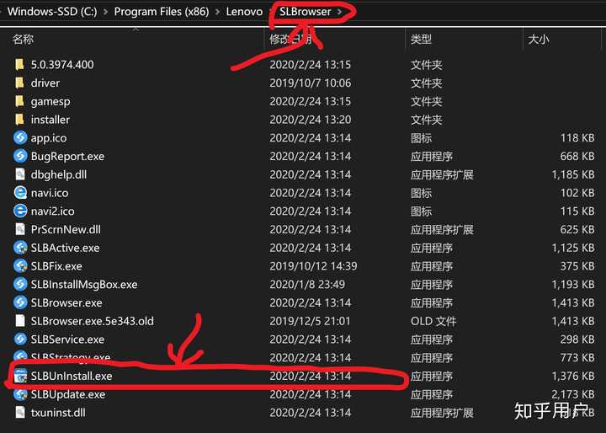Select the dbghelp.dll file icon
The image size is (606, 433).
[20, 174]
